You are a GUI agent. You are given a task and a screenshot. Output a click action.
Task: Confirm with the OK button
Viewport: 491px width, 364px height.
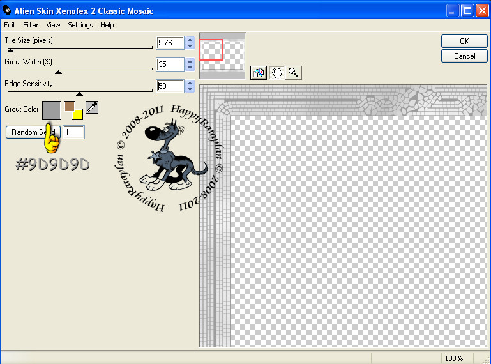coord(464,42)
